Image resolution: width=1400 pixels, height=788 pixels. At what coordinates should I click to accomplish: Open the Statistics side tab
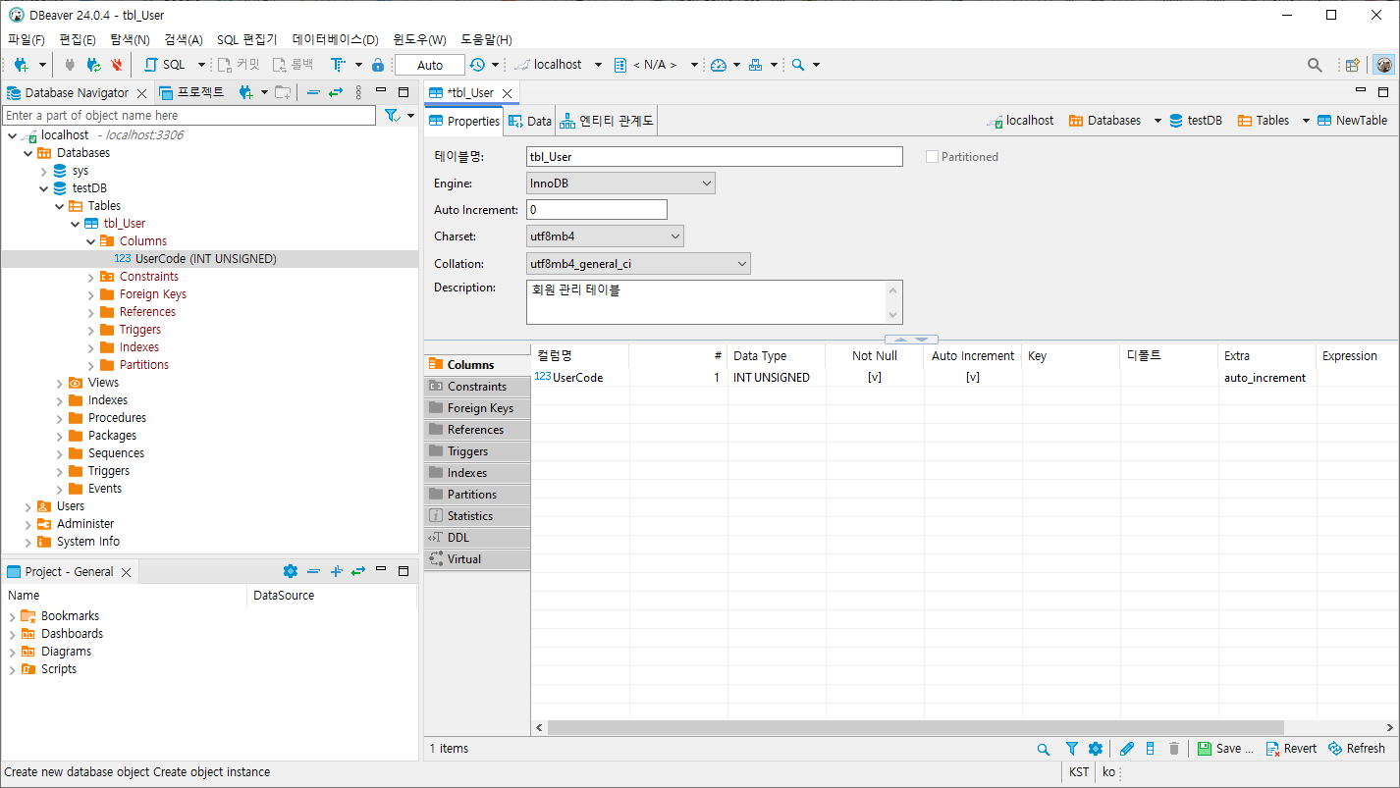[477, 516]
